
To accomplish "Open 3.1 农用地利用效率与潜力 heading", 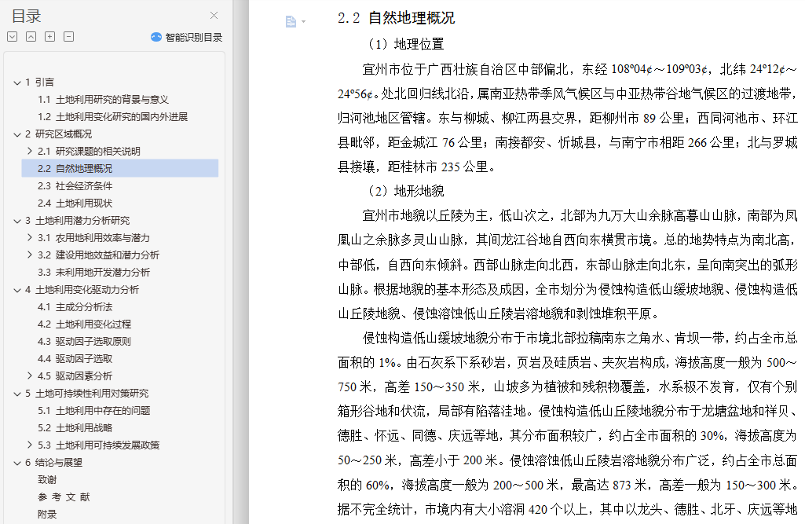I will (x=93, y=238).
